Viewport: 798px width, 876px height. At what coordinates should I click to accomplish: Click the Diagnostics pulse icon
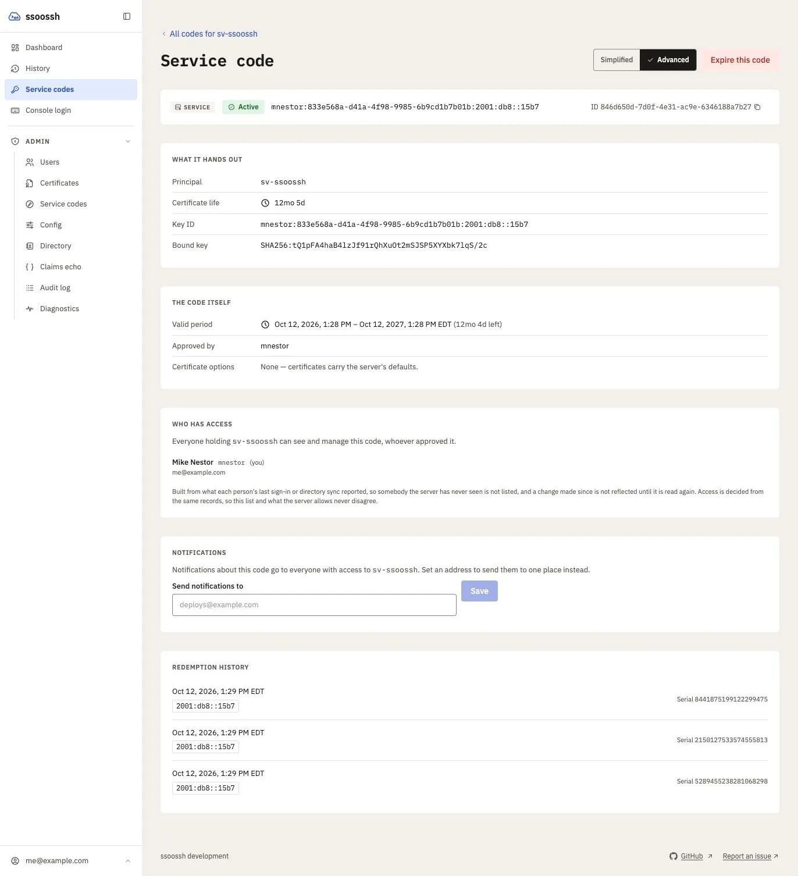[30, 309]
